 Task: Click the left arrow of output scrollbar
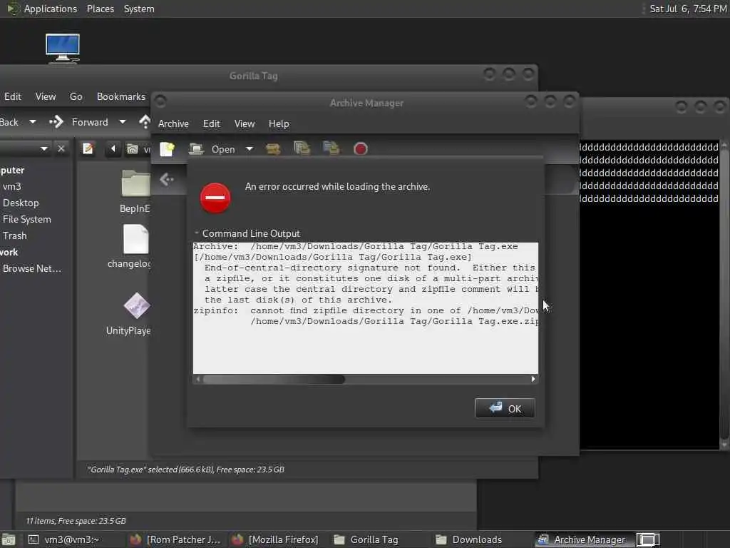pos(198,380)
